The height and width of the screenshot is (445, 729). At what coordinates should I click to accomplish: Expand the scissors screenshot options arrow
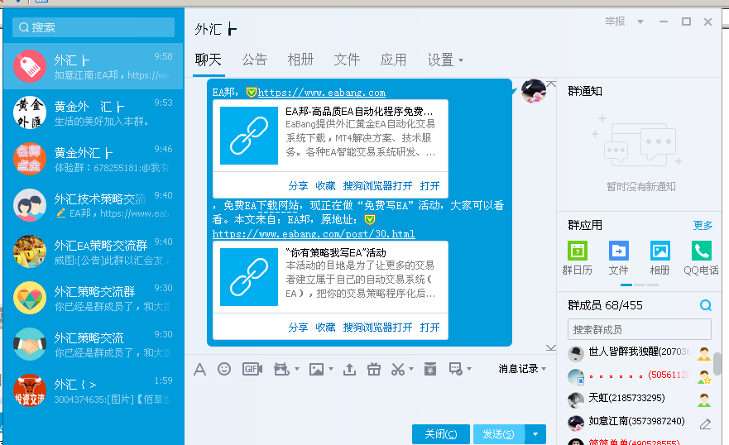411,369
